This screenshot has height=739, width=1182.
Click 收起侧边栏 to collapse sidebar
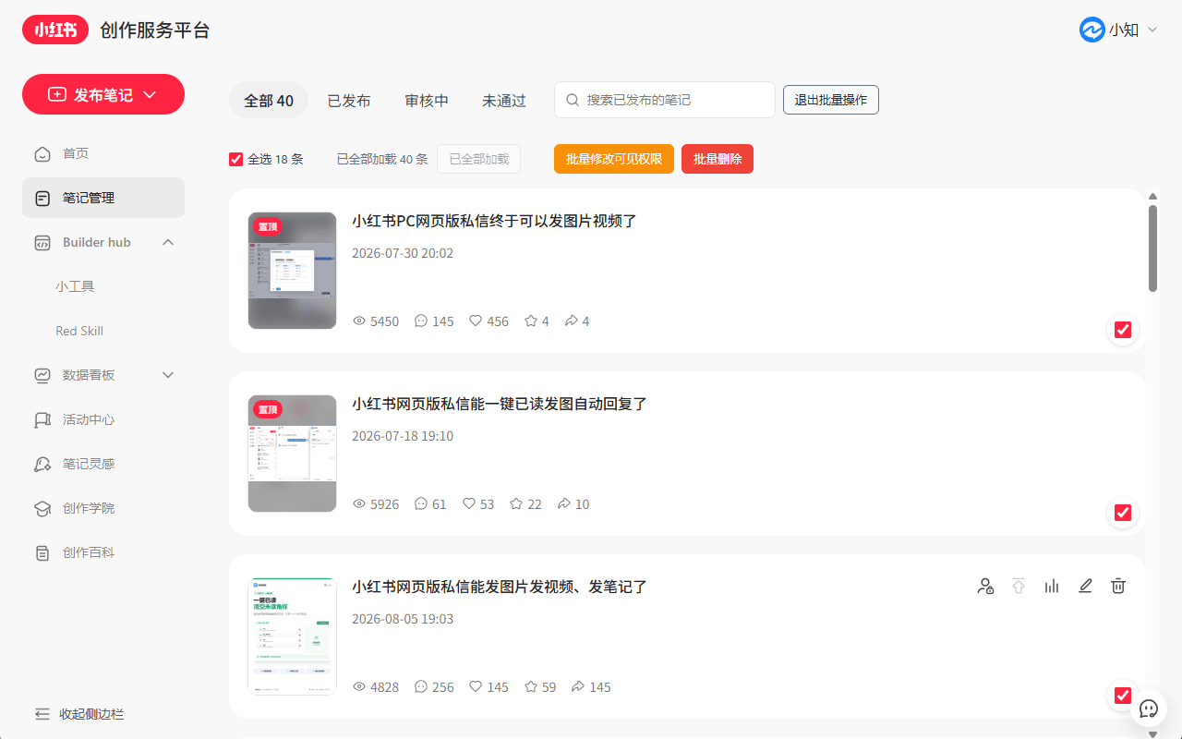pyautogui.click(x=91, y=714)
